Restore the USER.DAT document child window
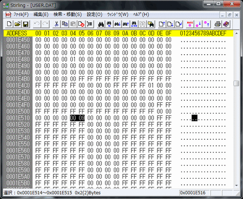This screenshot has height=199, width=243. click(x=229, y=15)
